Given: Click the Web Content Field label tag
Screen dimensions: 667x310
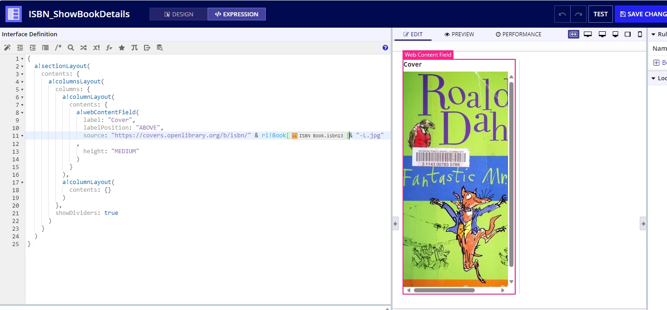Looking at the screenshot, I should pyautogui.click(x=428, y=55).
